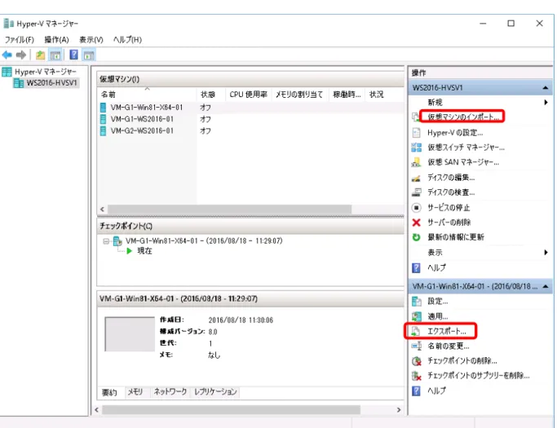Click the Back arrow toolbar icon

coord(7,55)
